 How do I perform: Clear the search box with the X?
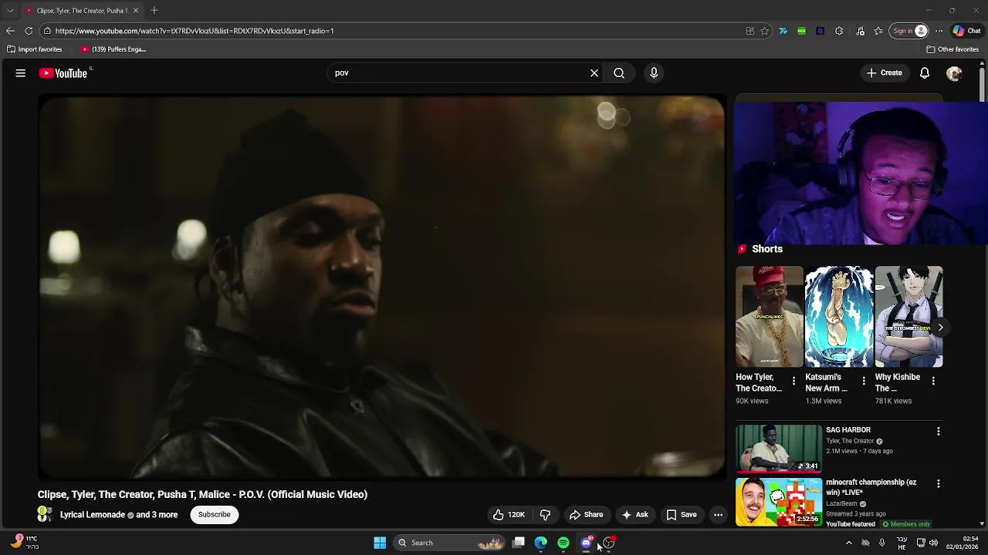(x=594, y=73)
